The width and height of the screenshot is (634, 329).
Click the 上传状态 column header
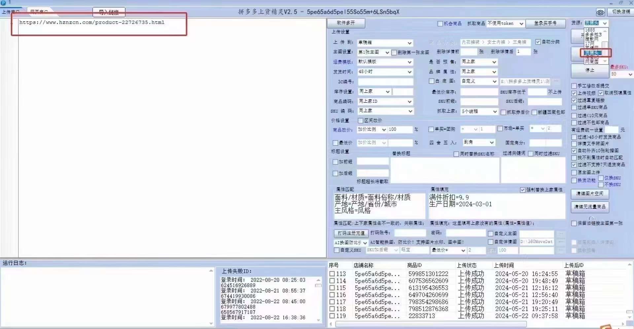(467, 265)
